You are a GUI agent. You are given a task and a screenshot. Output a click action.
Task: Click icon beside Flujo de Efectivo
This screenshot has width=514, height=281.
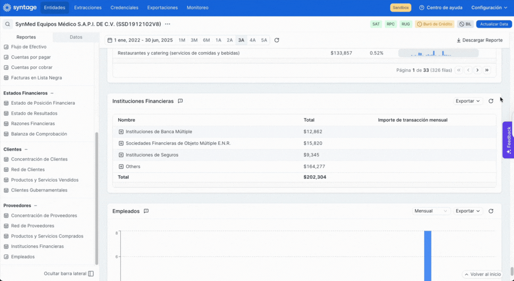6,47
